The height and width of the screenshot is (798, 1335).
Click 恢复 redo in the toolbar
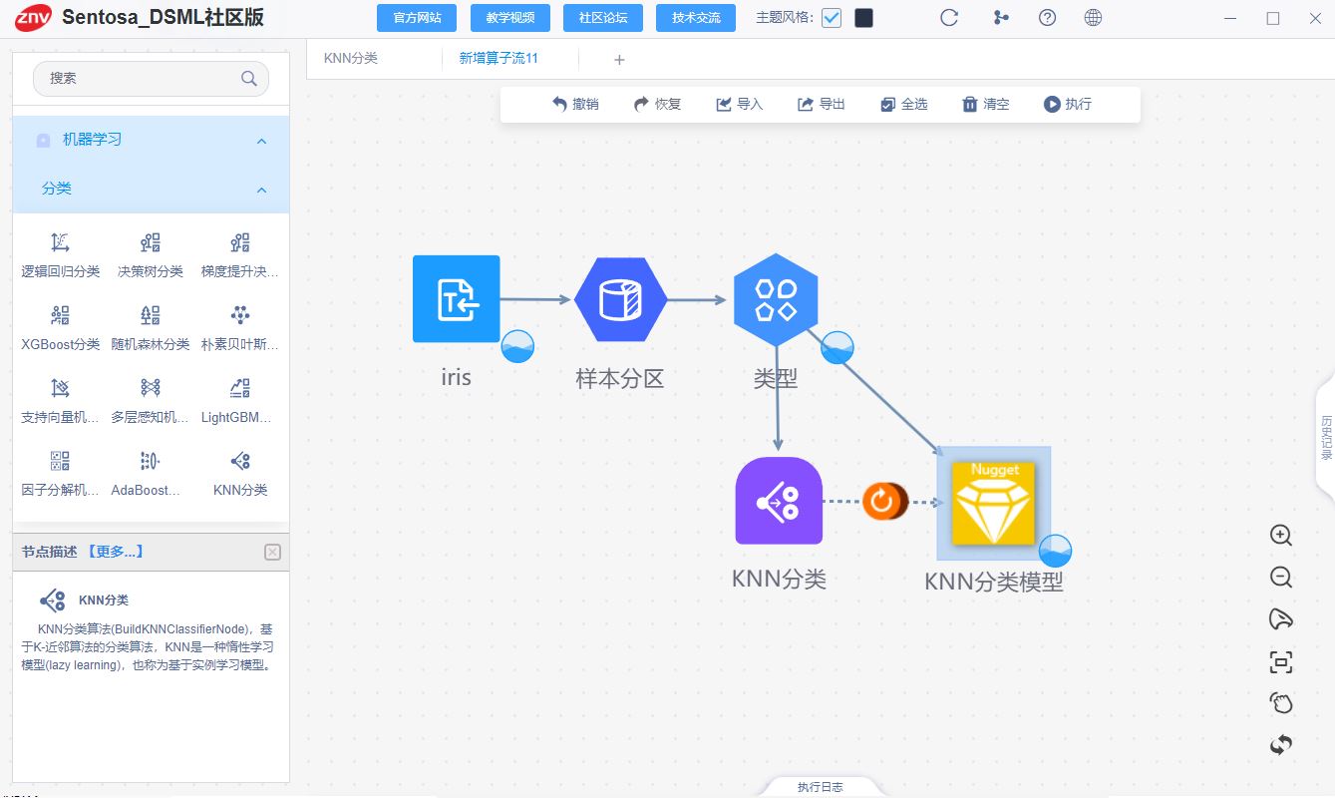tap(657, 104)
